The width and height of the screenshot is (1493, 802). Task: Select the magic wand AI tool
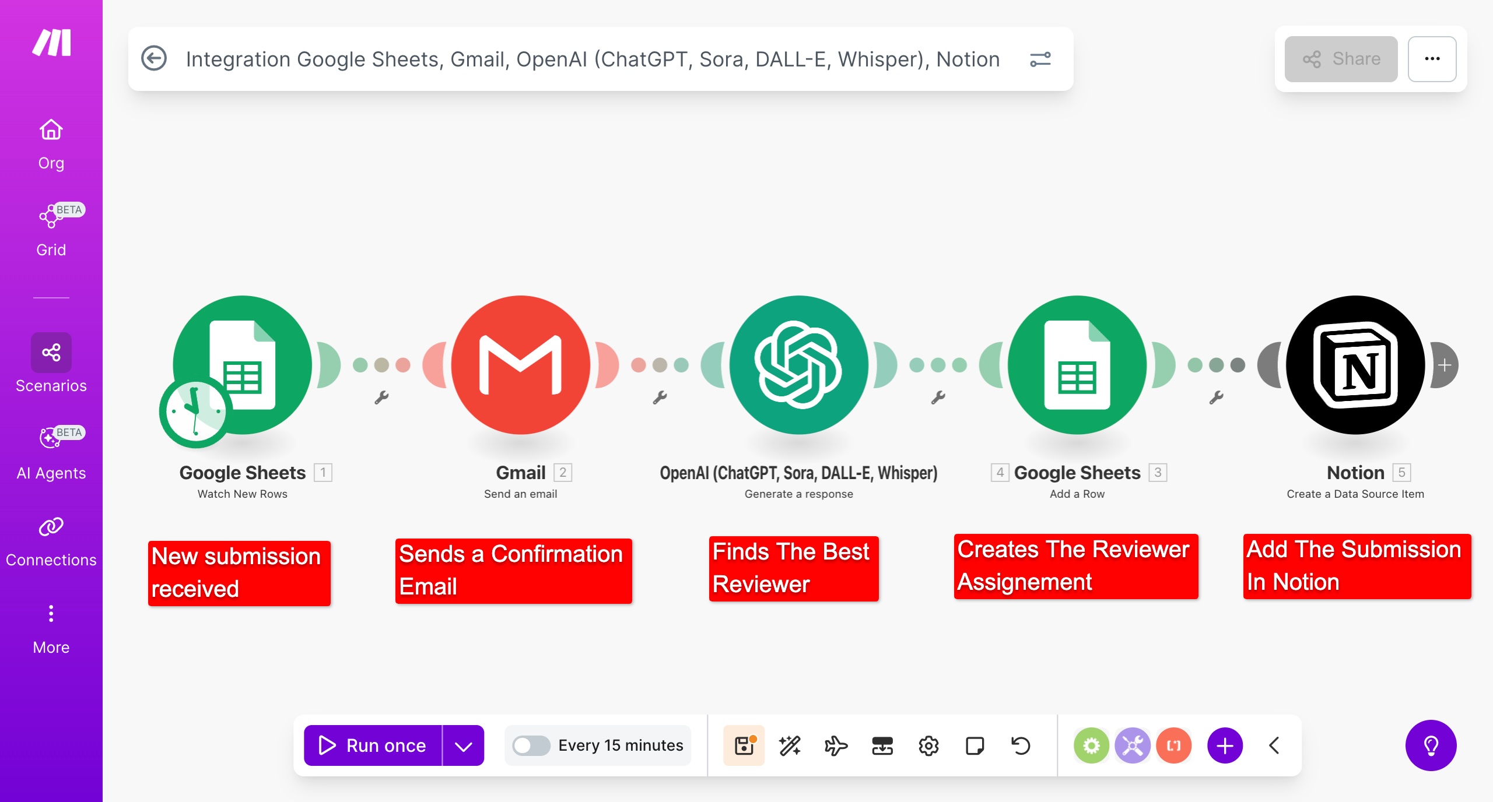pos(789,745)
